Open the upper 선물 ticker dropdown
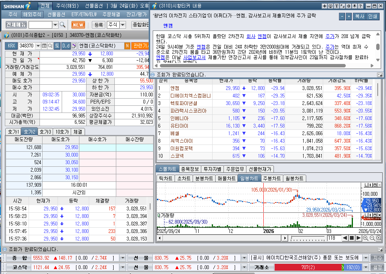Image resolution: width=386 pixels, height=274 pixels. pos(244,258)
